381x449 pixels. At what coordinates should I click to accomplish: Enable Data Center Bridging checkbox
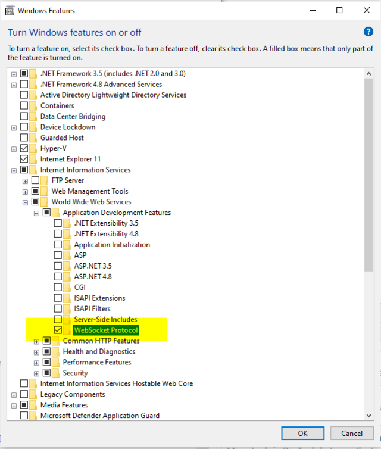(x=24, y=116)
